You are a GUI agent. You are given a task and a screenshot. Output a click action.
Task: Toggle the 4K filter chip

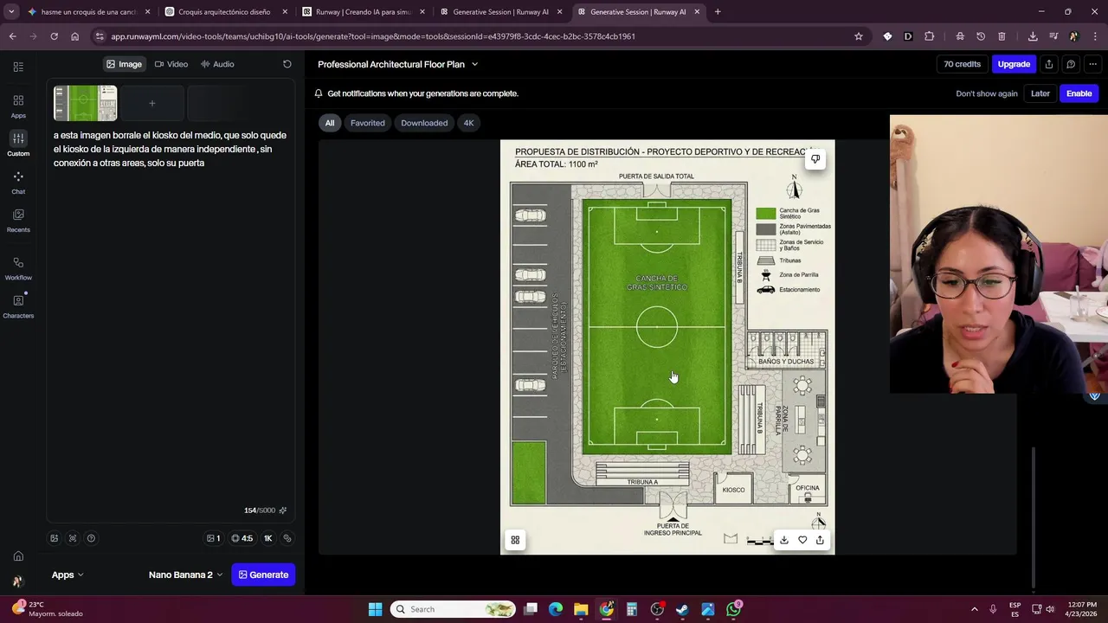tap(468, 123)
